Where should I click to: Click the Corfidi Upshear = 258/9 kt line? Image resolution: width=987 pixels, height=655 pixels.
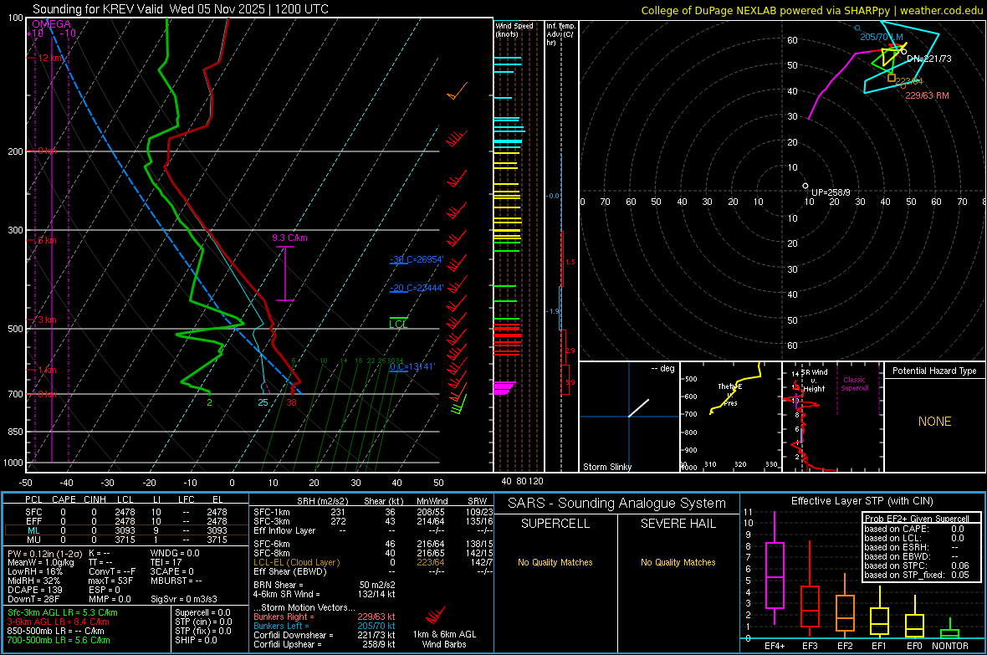pyautogui.click(x=325, y=644)
